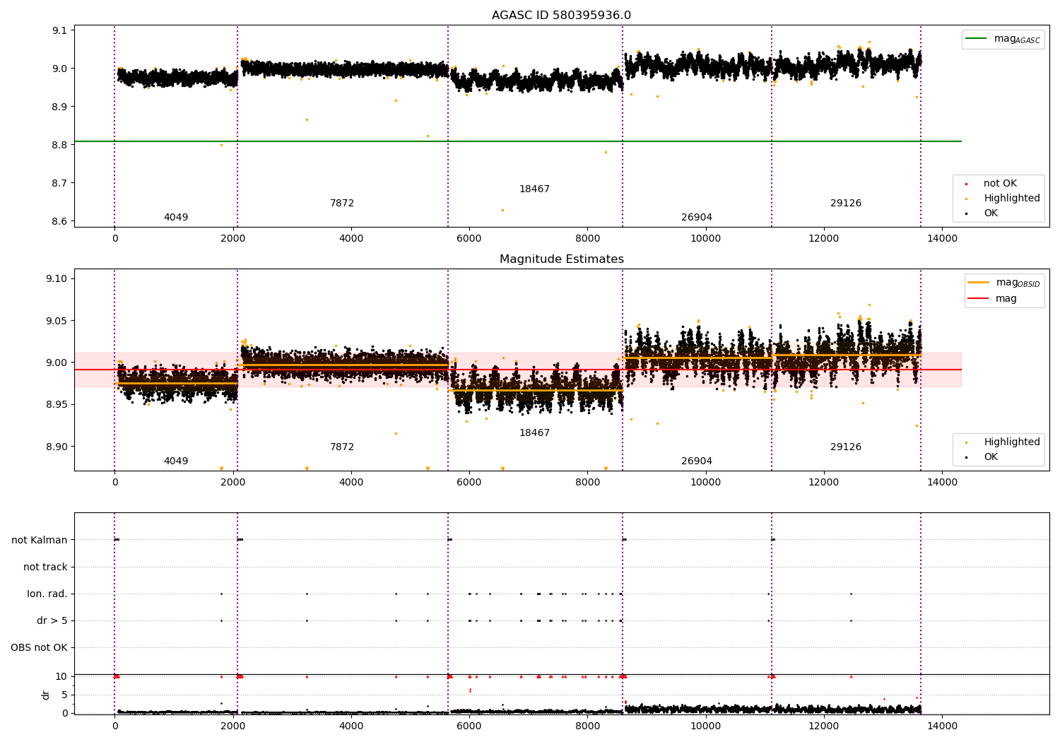Click obsid label 26904 in Magnitude Estimates plot
Image resolution: width=1060 pixels, height=742 pixels.
click(697, 461)
